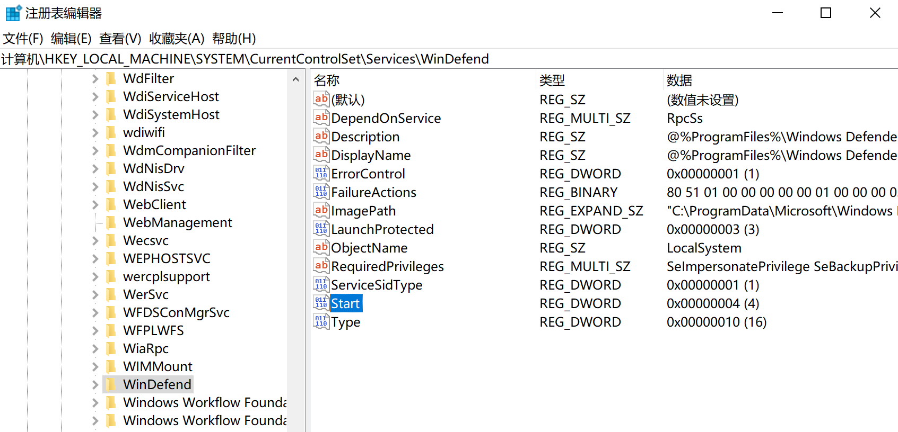Select the WiaRpc tree key
This screenshot has width=898, height=432.
[x=146, y=348]
